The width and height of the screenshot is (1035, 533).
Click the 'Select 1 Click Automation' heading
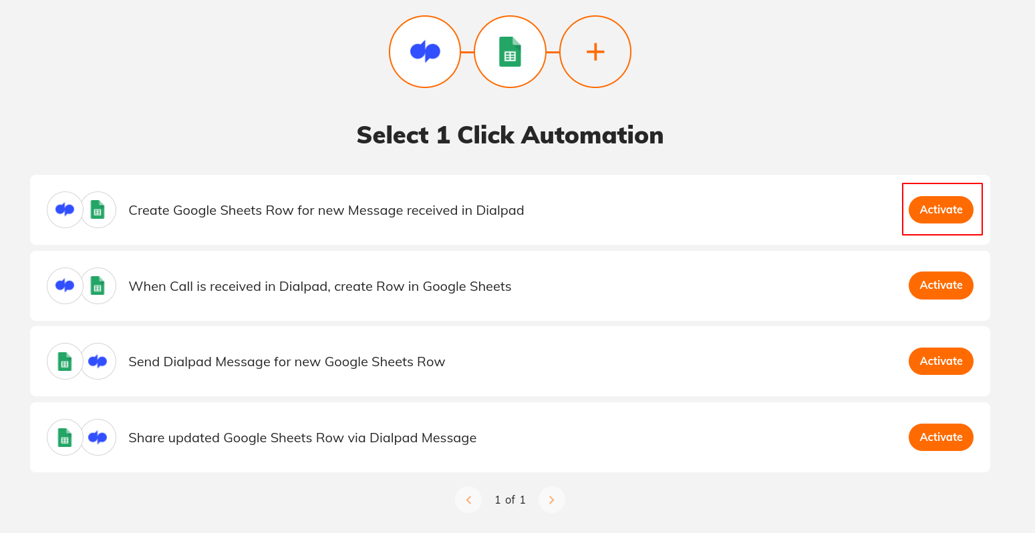510,135
